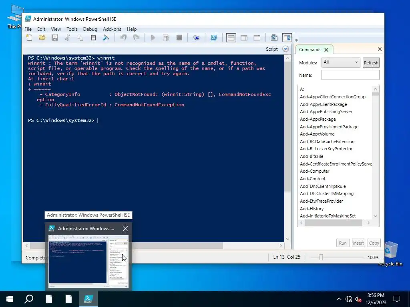
Task: Open New Remote PowerShell Tab icon
Action: (x=196, y=38)
